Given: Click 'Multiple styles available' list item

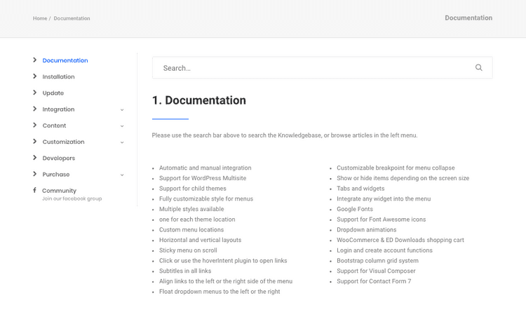Looking at the screenshot, I should (191, 209).
